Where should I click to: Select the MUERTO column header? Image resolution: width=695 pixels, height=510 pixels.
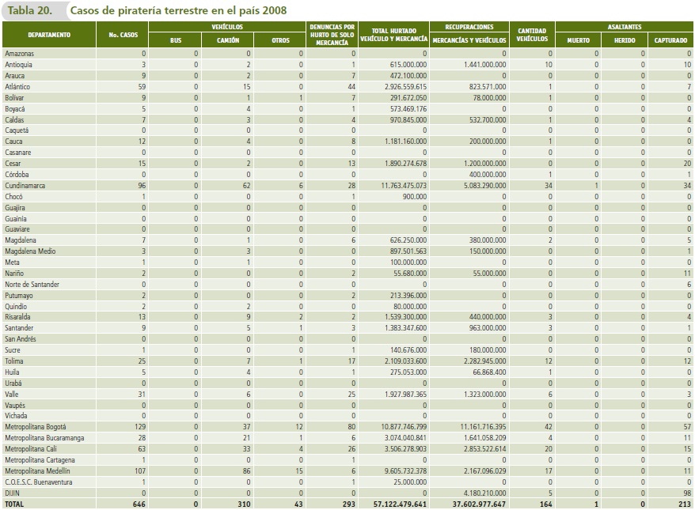[579, 40]
